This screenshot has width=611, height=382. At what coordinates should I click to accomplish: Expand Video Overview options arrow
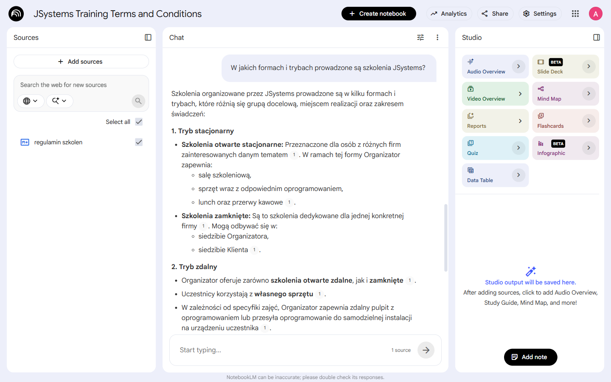pyautogui.click(x=520, y=93)
